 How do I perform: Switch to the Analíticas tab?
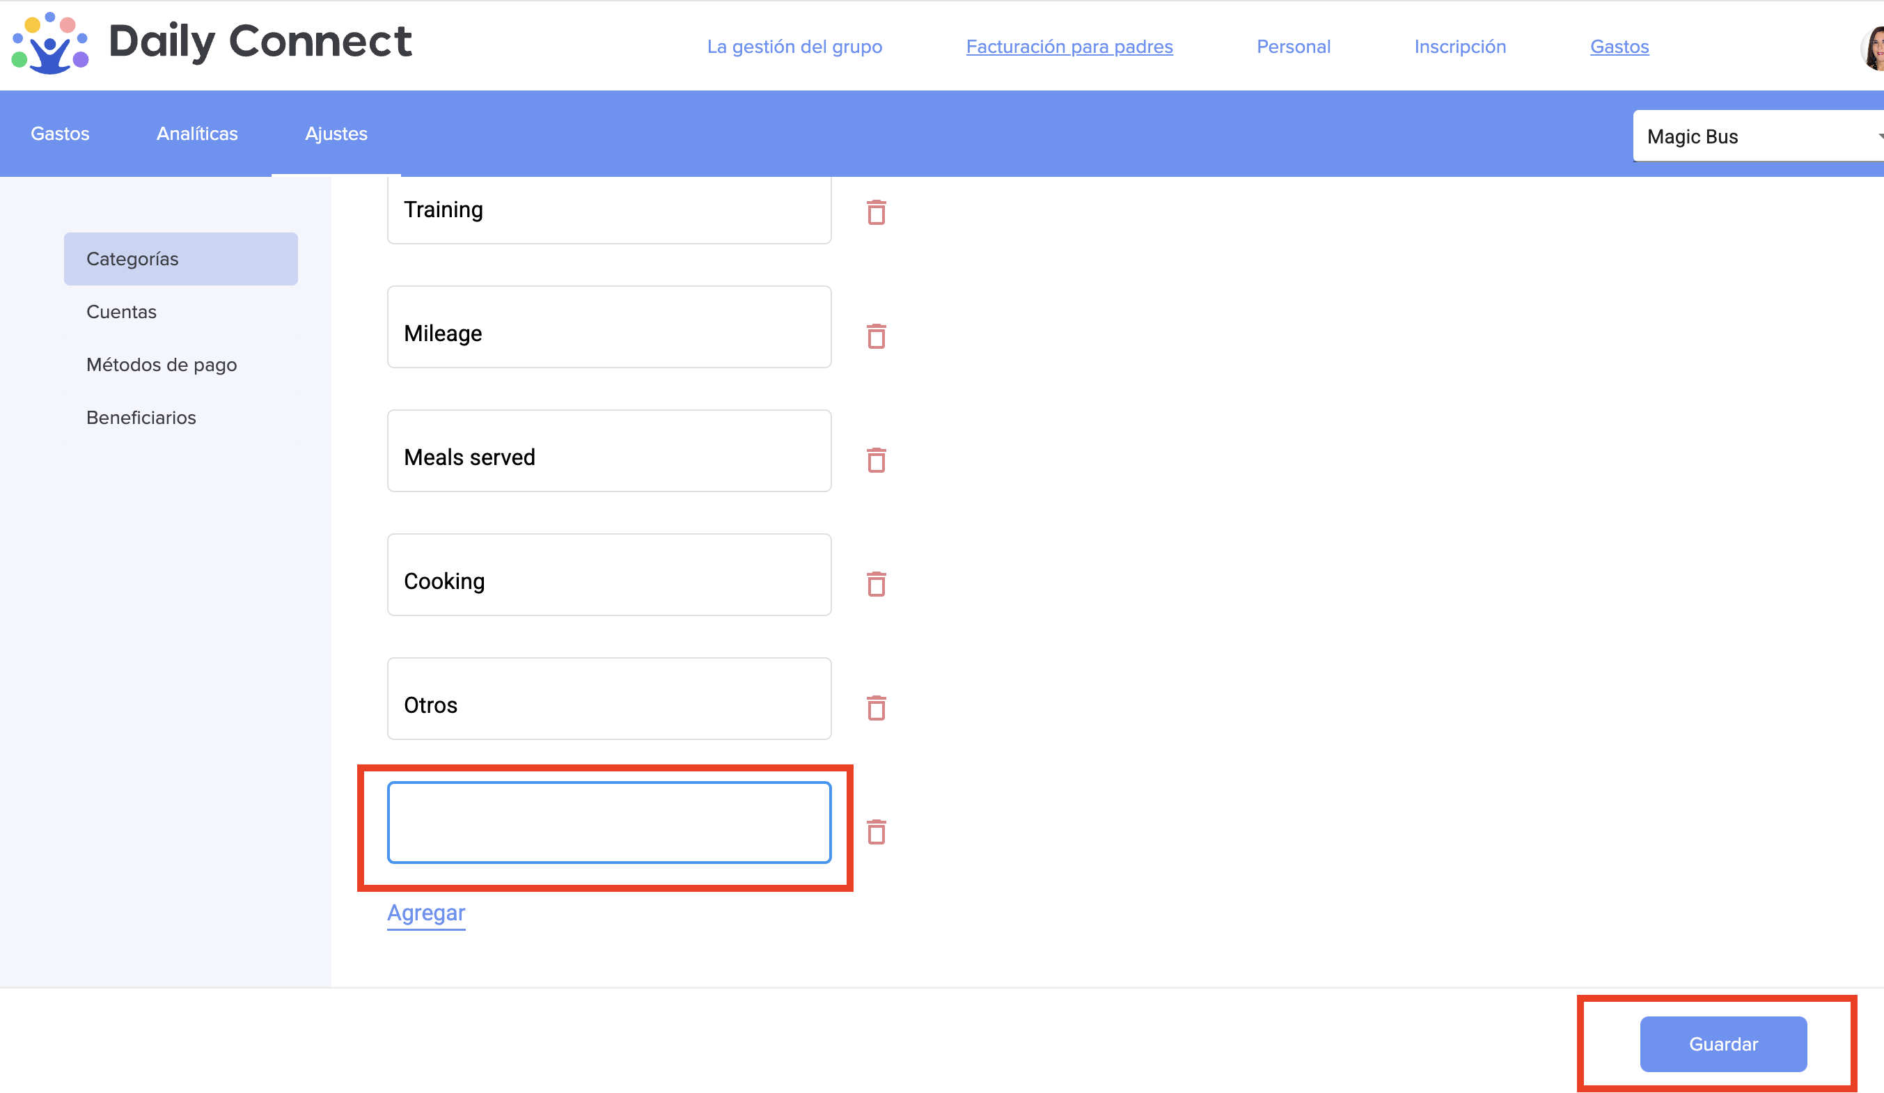(x=196, y=134)
